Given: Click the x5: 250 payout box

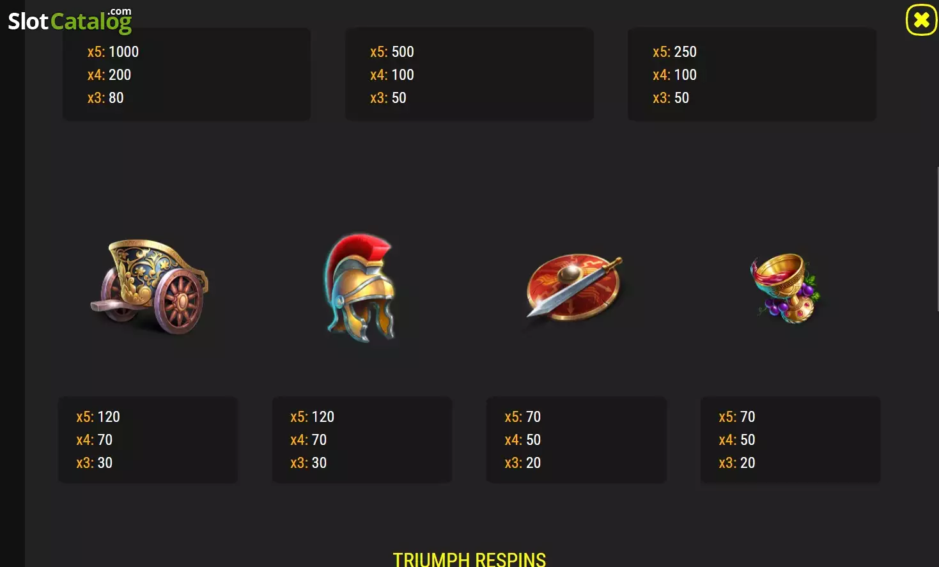Looking at the screenshot, I should [x=752, y=74].
